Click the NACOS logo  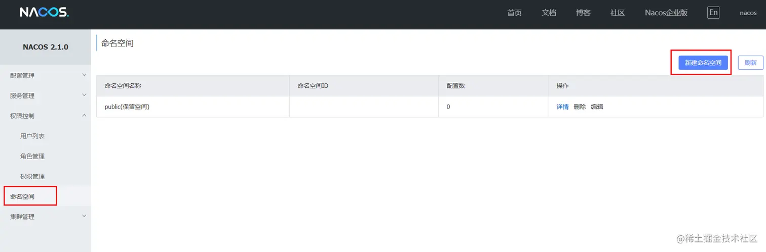[x=44, y=13]
